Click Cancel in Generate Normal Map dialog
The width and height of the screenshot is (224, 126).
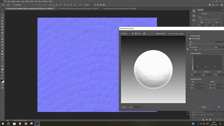(204, 107)
